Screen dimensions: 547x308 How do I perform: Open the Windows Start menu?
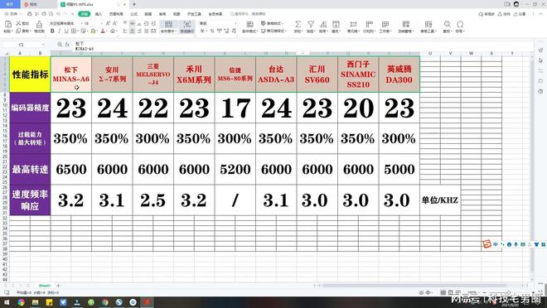click(x=7, y=302)
